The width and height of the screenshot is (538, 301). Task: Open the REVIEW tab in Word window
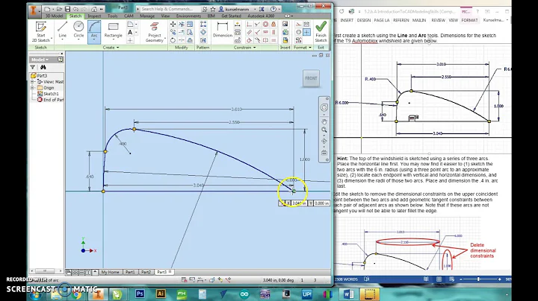(x=438, y=20)
